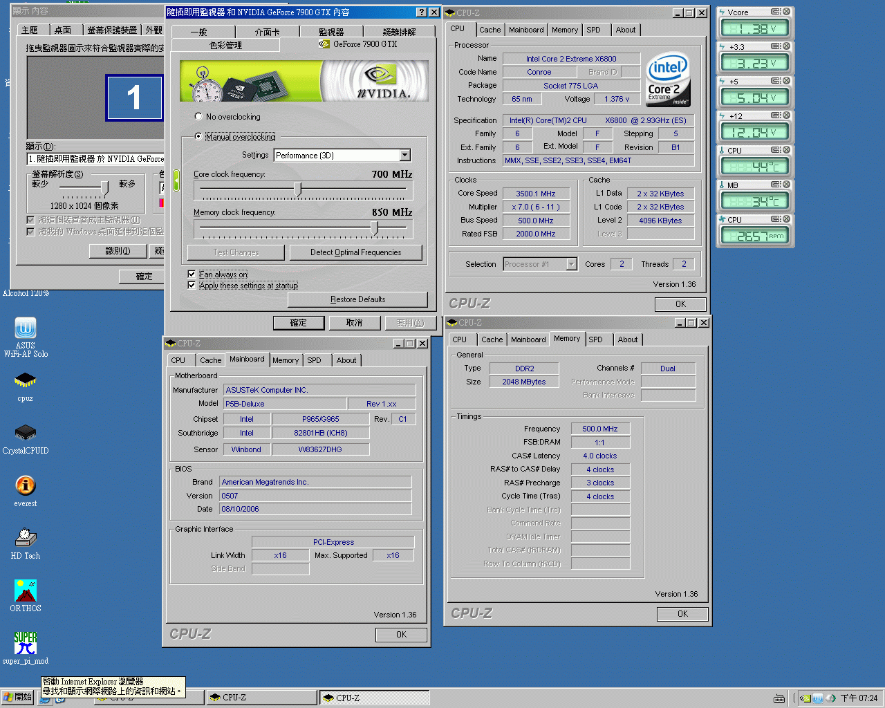Open the 桌面 tab in Display Properties
885x708 pixels.
63,30
